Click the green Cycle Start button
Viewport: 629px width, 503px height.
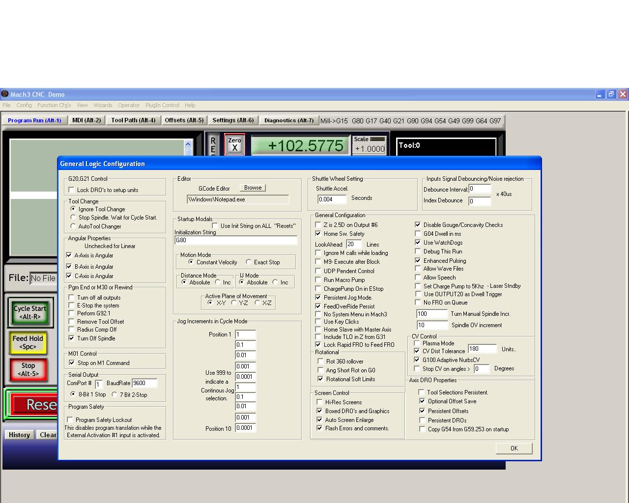[x=30, y=312]
